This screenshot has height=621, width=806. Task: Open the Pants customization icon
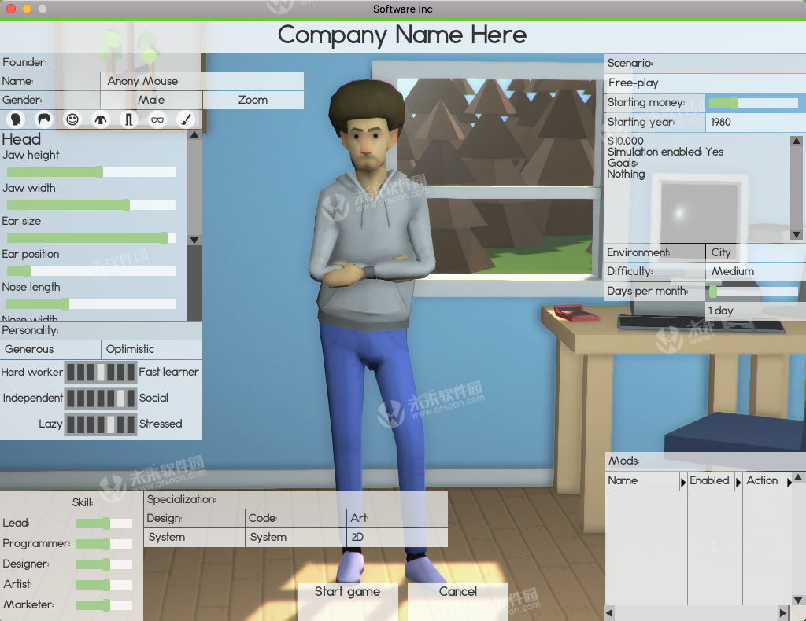[x=128, y=119]
